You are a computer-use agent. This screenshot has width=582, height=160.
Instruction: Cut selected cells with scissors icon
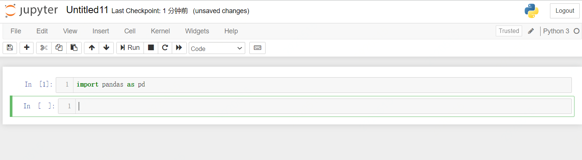pyautogui.click(x=44, y=48)
